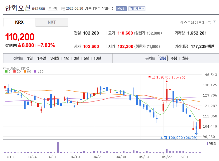Select the 1주일 line chart period
Screen dimensions: 219x161
(41, 58)
